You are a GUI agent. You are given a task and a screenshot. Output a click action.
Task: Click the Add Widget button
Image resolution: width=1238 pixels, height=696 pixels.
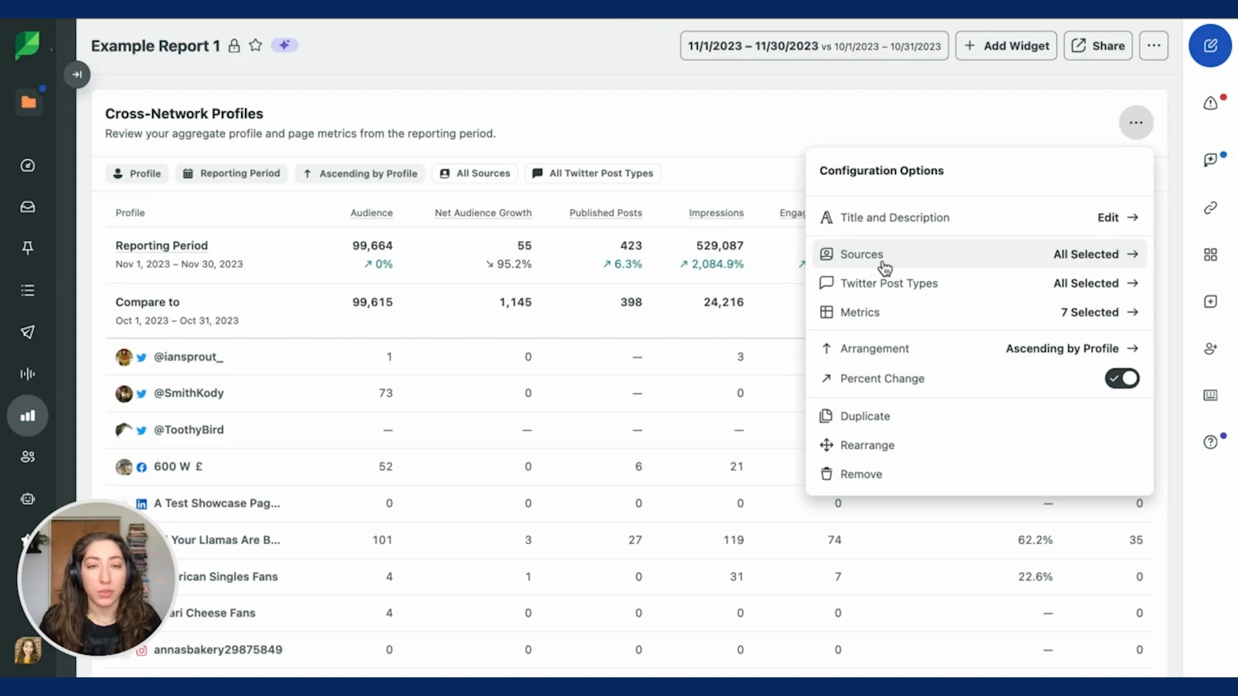pos(1006,46)
